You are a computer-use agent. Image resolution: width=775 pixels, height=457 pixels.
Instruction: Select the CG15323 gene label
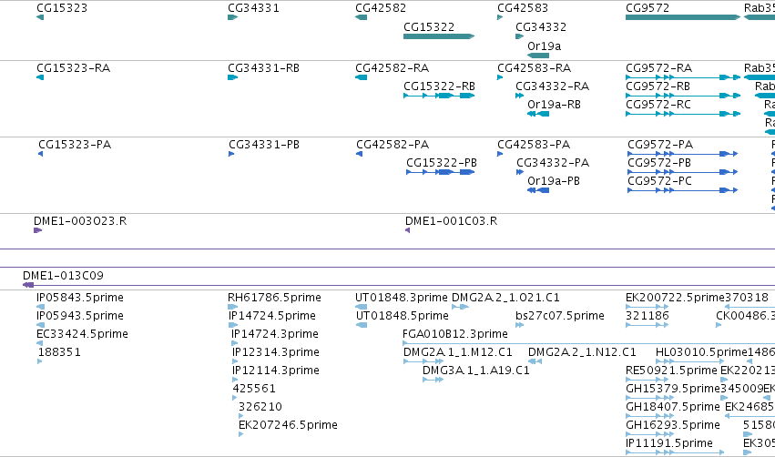pyautogui.click(x=62, y=8)
